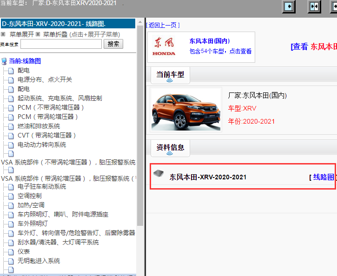
Task: Select 车外灯、转向信号/危险警告灯 tree item
Action: [x=76, y=233]
